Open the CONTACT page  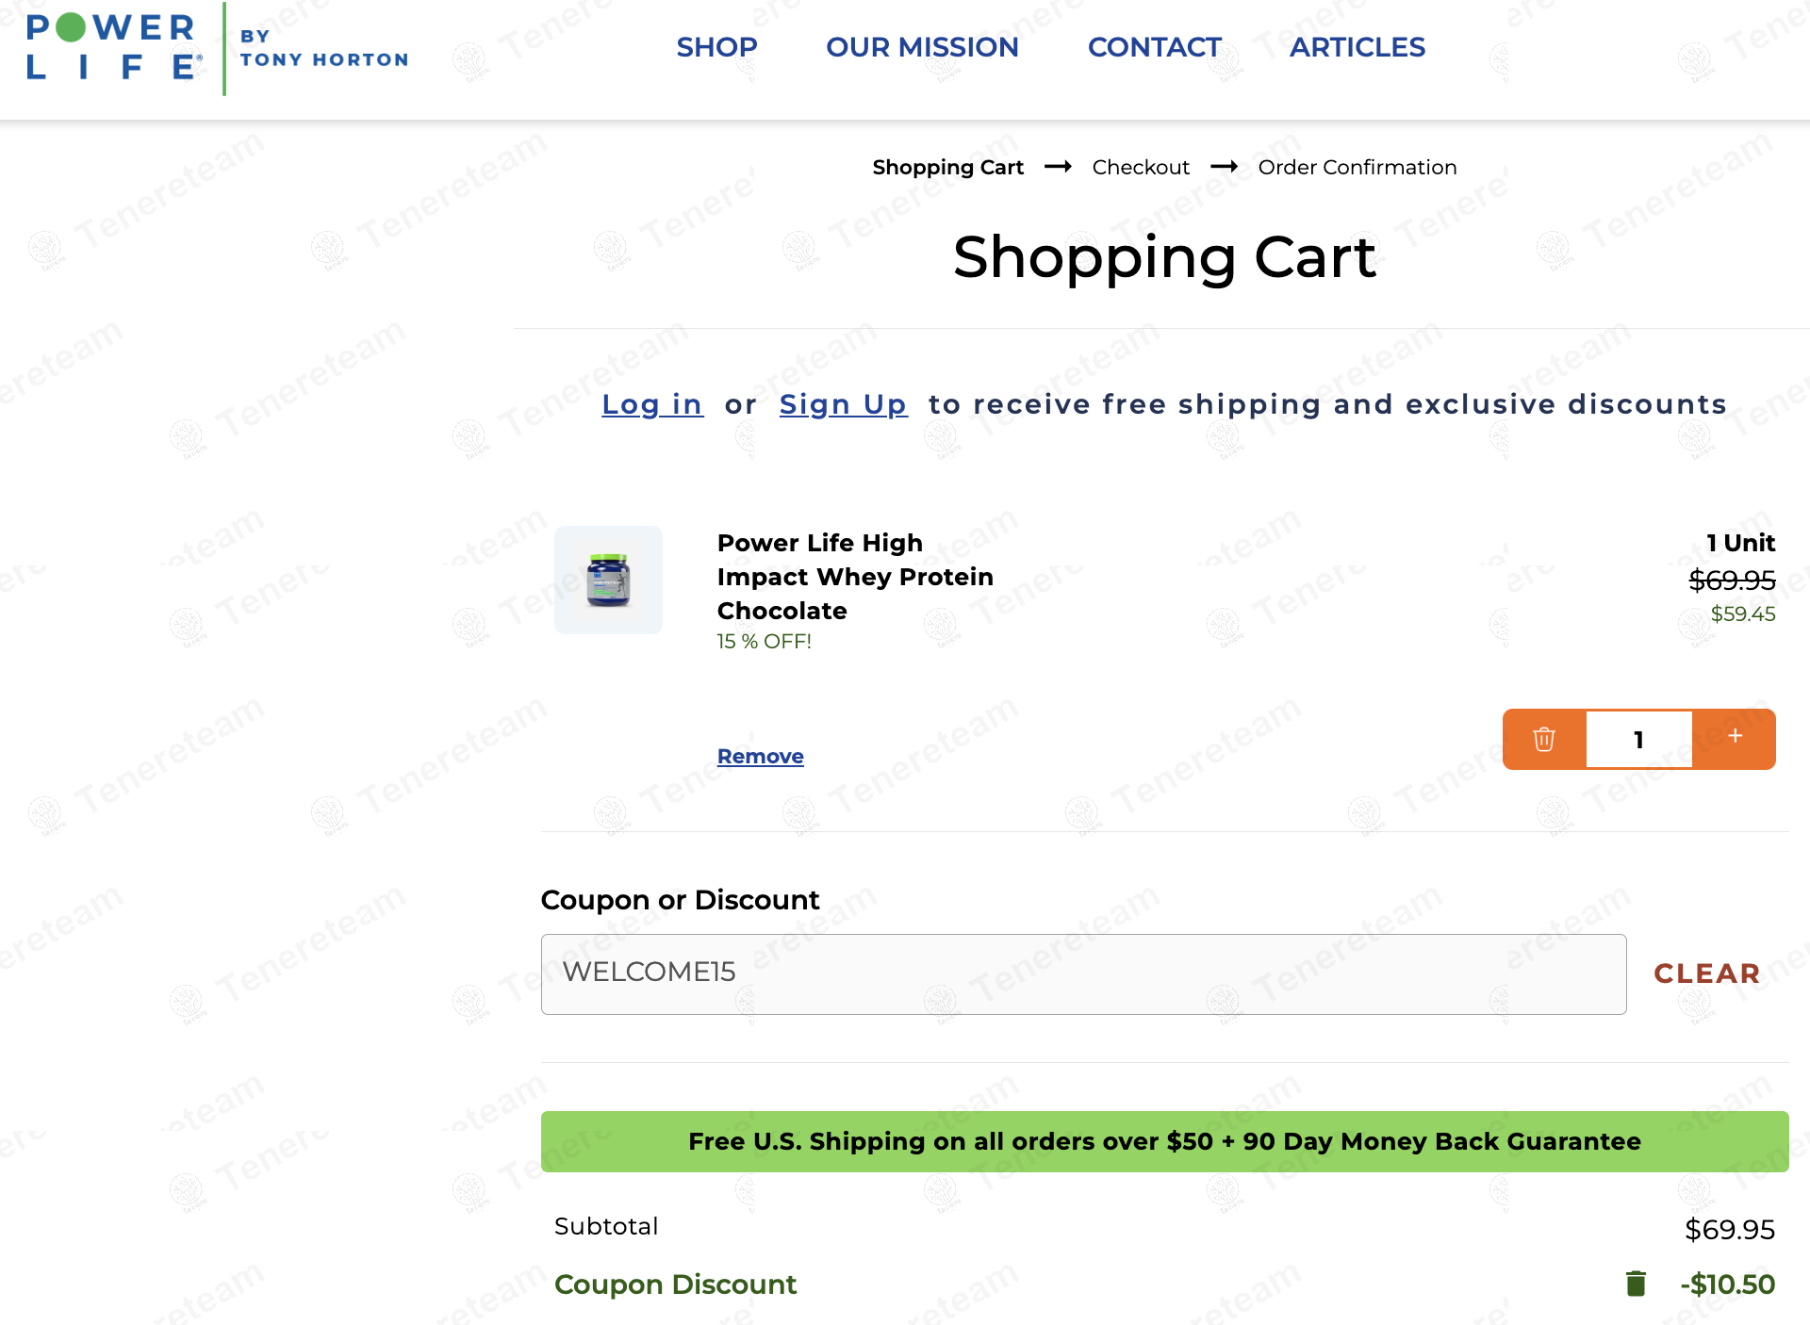1154,47
